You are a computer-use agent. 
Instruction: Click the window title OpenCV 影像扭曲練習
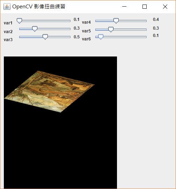[x=39, y=7]
